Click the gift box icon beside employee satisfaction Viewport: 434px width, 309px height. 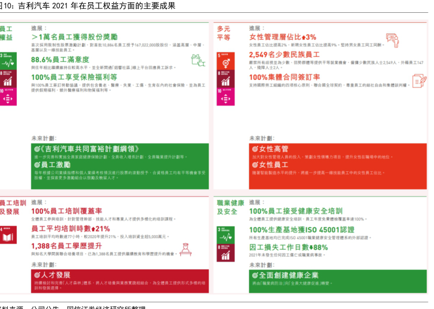[x=197, y=60]
